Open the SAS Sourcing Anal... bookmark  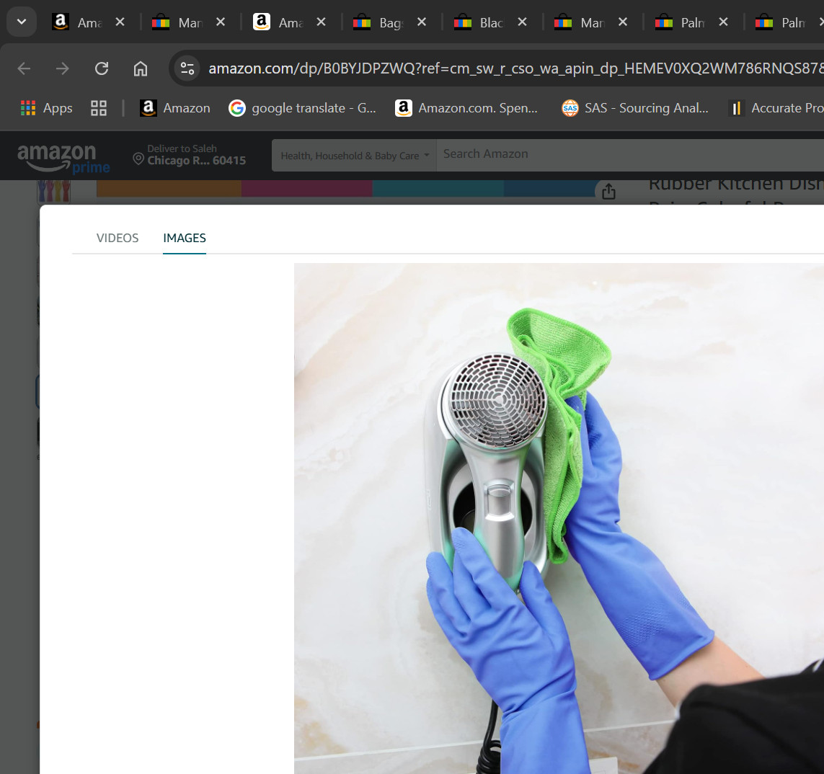(634, 108)
